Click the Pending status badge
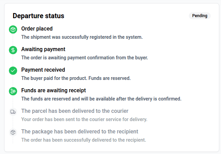The image size is (221, 154). (199, 16)
